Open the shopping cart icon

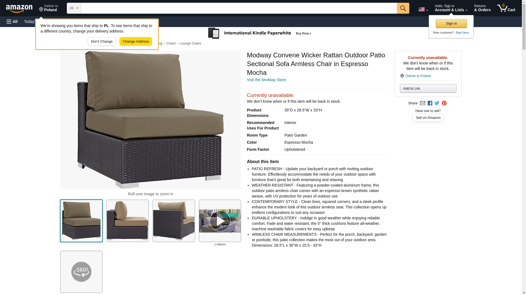506,8
